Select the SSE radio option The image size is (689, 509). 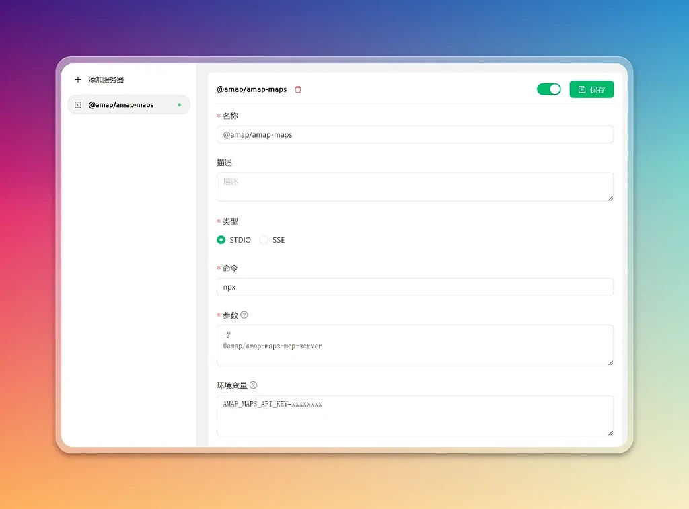click(264, 240)
